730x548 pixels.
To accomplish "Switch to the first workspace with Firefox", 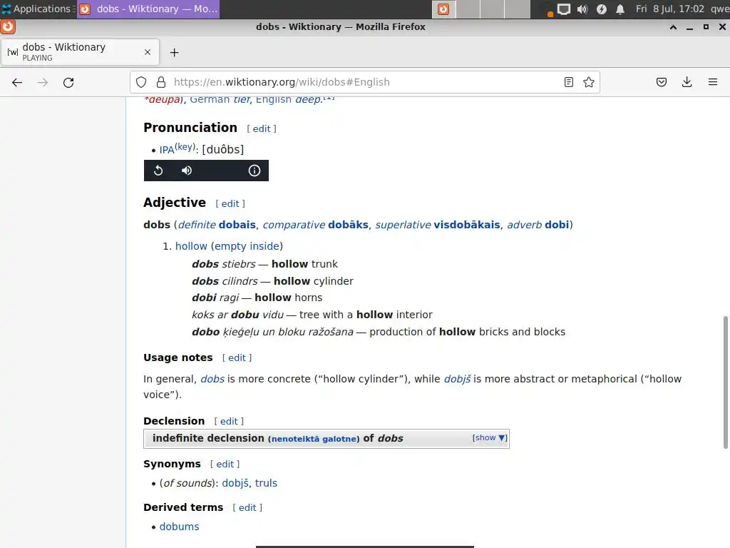I will (443, 9).
